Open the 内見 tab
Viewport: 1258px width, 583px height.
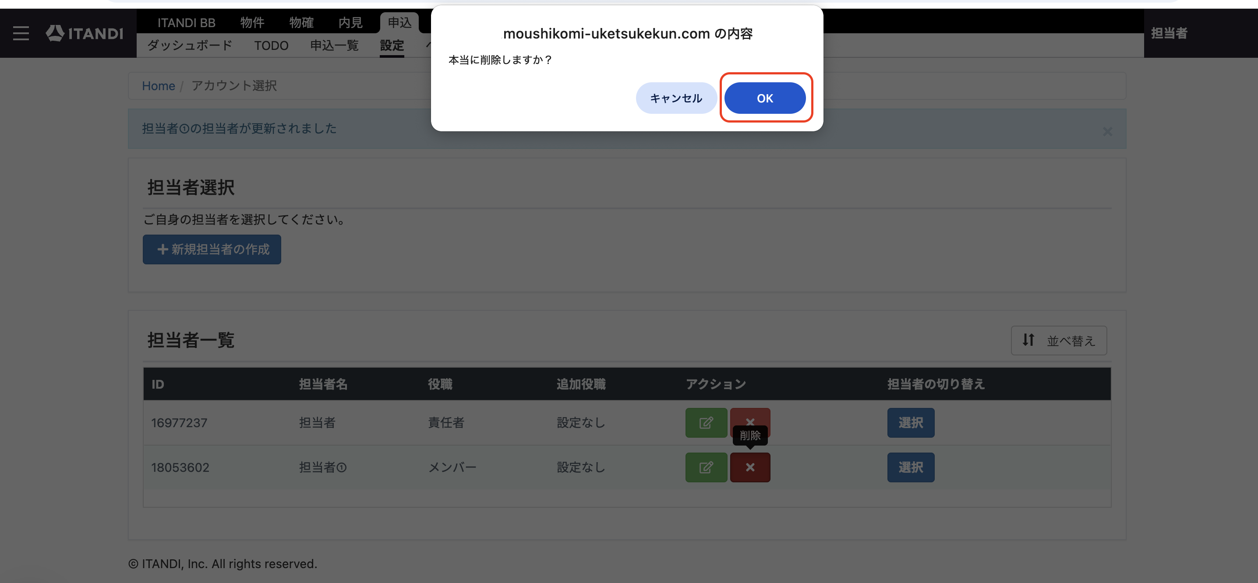(350, 22)
